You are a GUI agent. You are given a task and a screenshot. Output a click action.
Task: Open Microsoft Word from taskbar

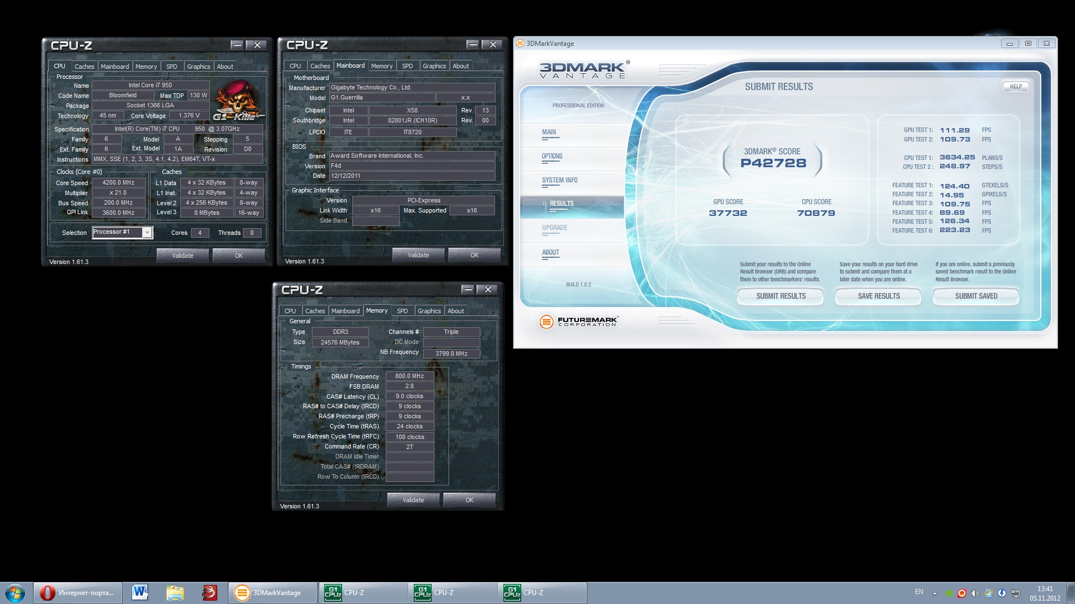[140, 593]
